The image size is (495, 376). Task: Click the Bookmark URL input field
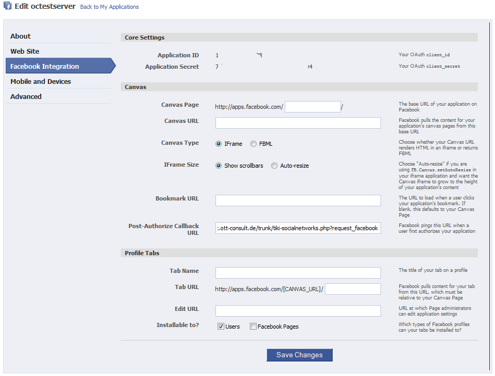[x=298, y=200]
